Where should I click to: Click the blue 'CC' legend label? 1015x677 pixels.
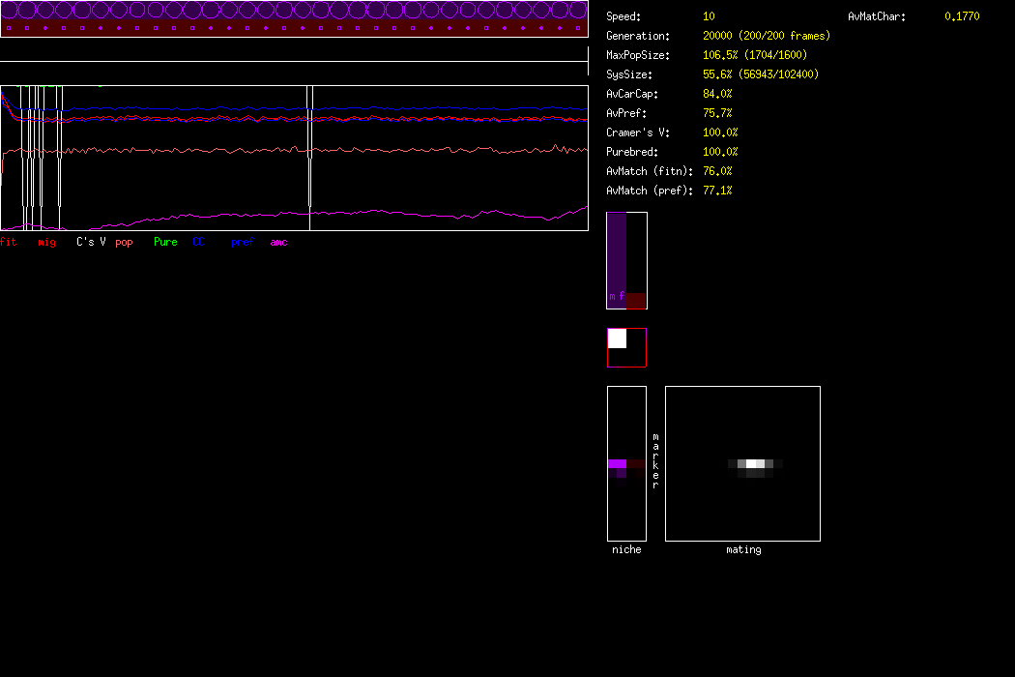pos(198,242)
